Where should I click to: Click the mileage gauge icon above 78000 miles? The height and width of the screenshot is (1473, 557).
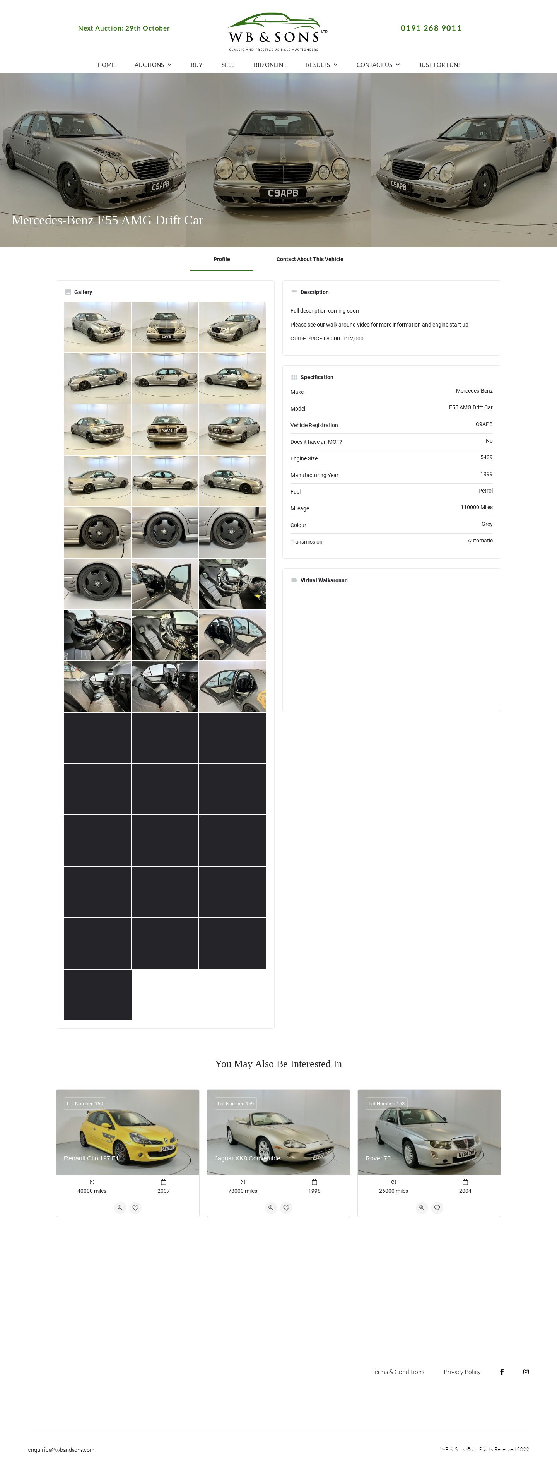[x=243, y=1182]
